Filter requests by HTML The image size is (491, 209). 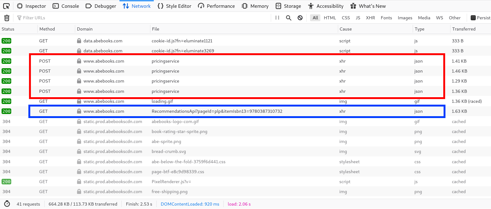pos(330,18)
